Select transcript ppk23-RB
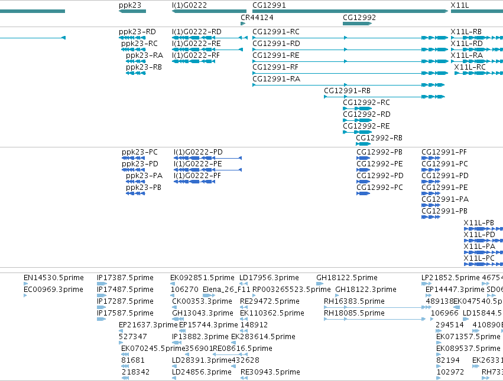The height and width of the screenshot is (381, 503). 144,67
